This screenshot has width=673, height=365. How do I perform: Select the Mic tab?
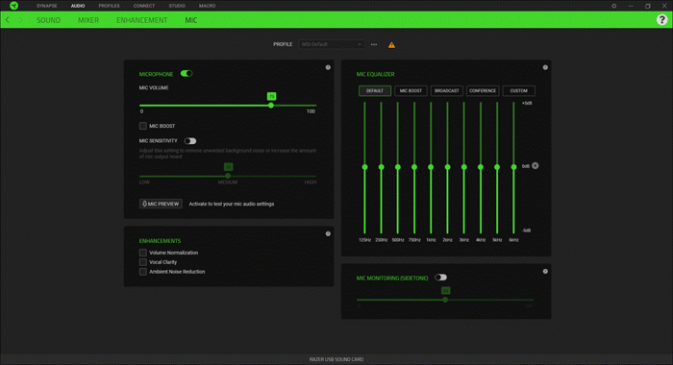click(x=191, y=20)
